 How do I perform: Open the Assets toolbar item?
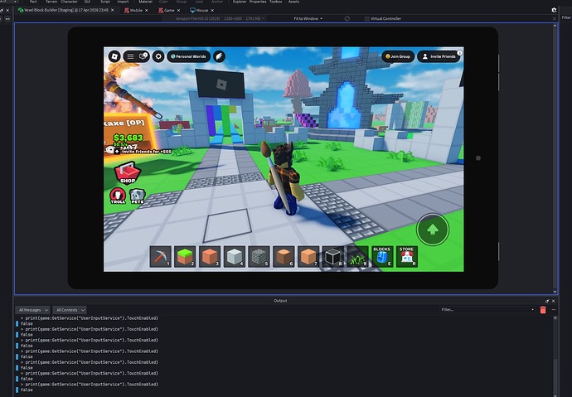tap(293, 2)
